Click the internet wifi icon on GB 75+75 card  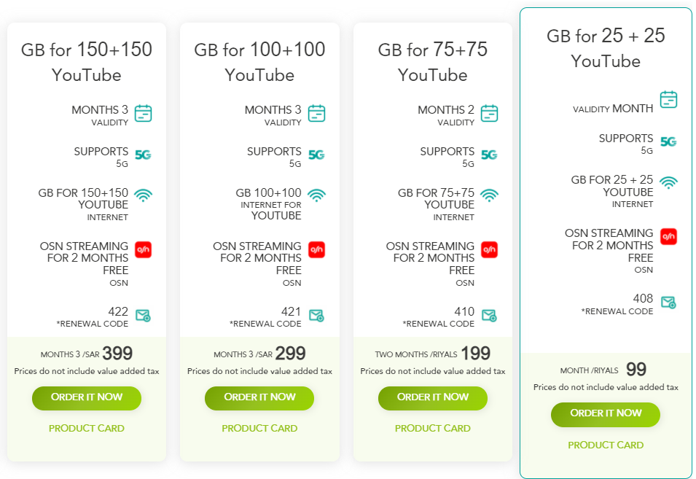(489, 195)
